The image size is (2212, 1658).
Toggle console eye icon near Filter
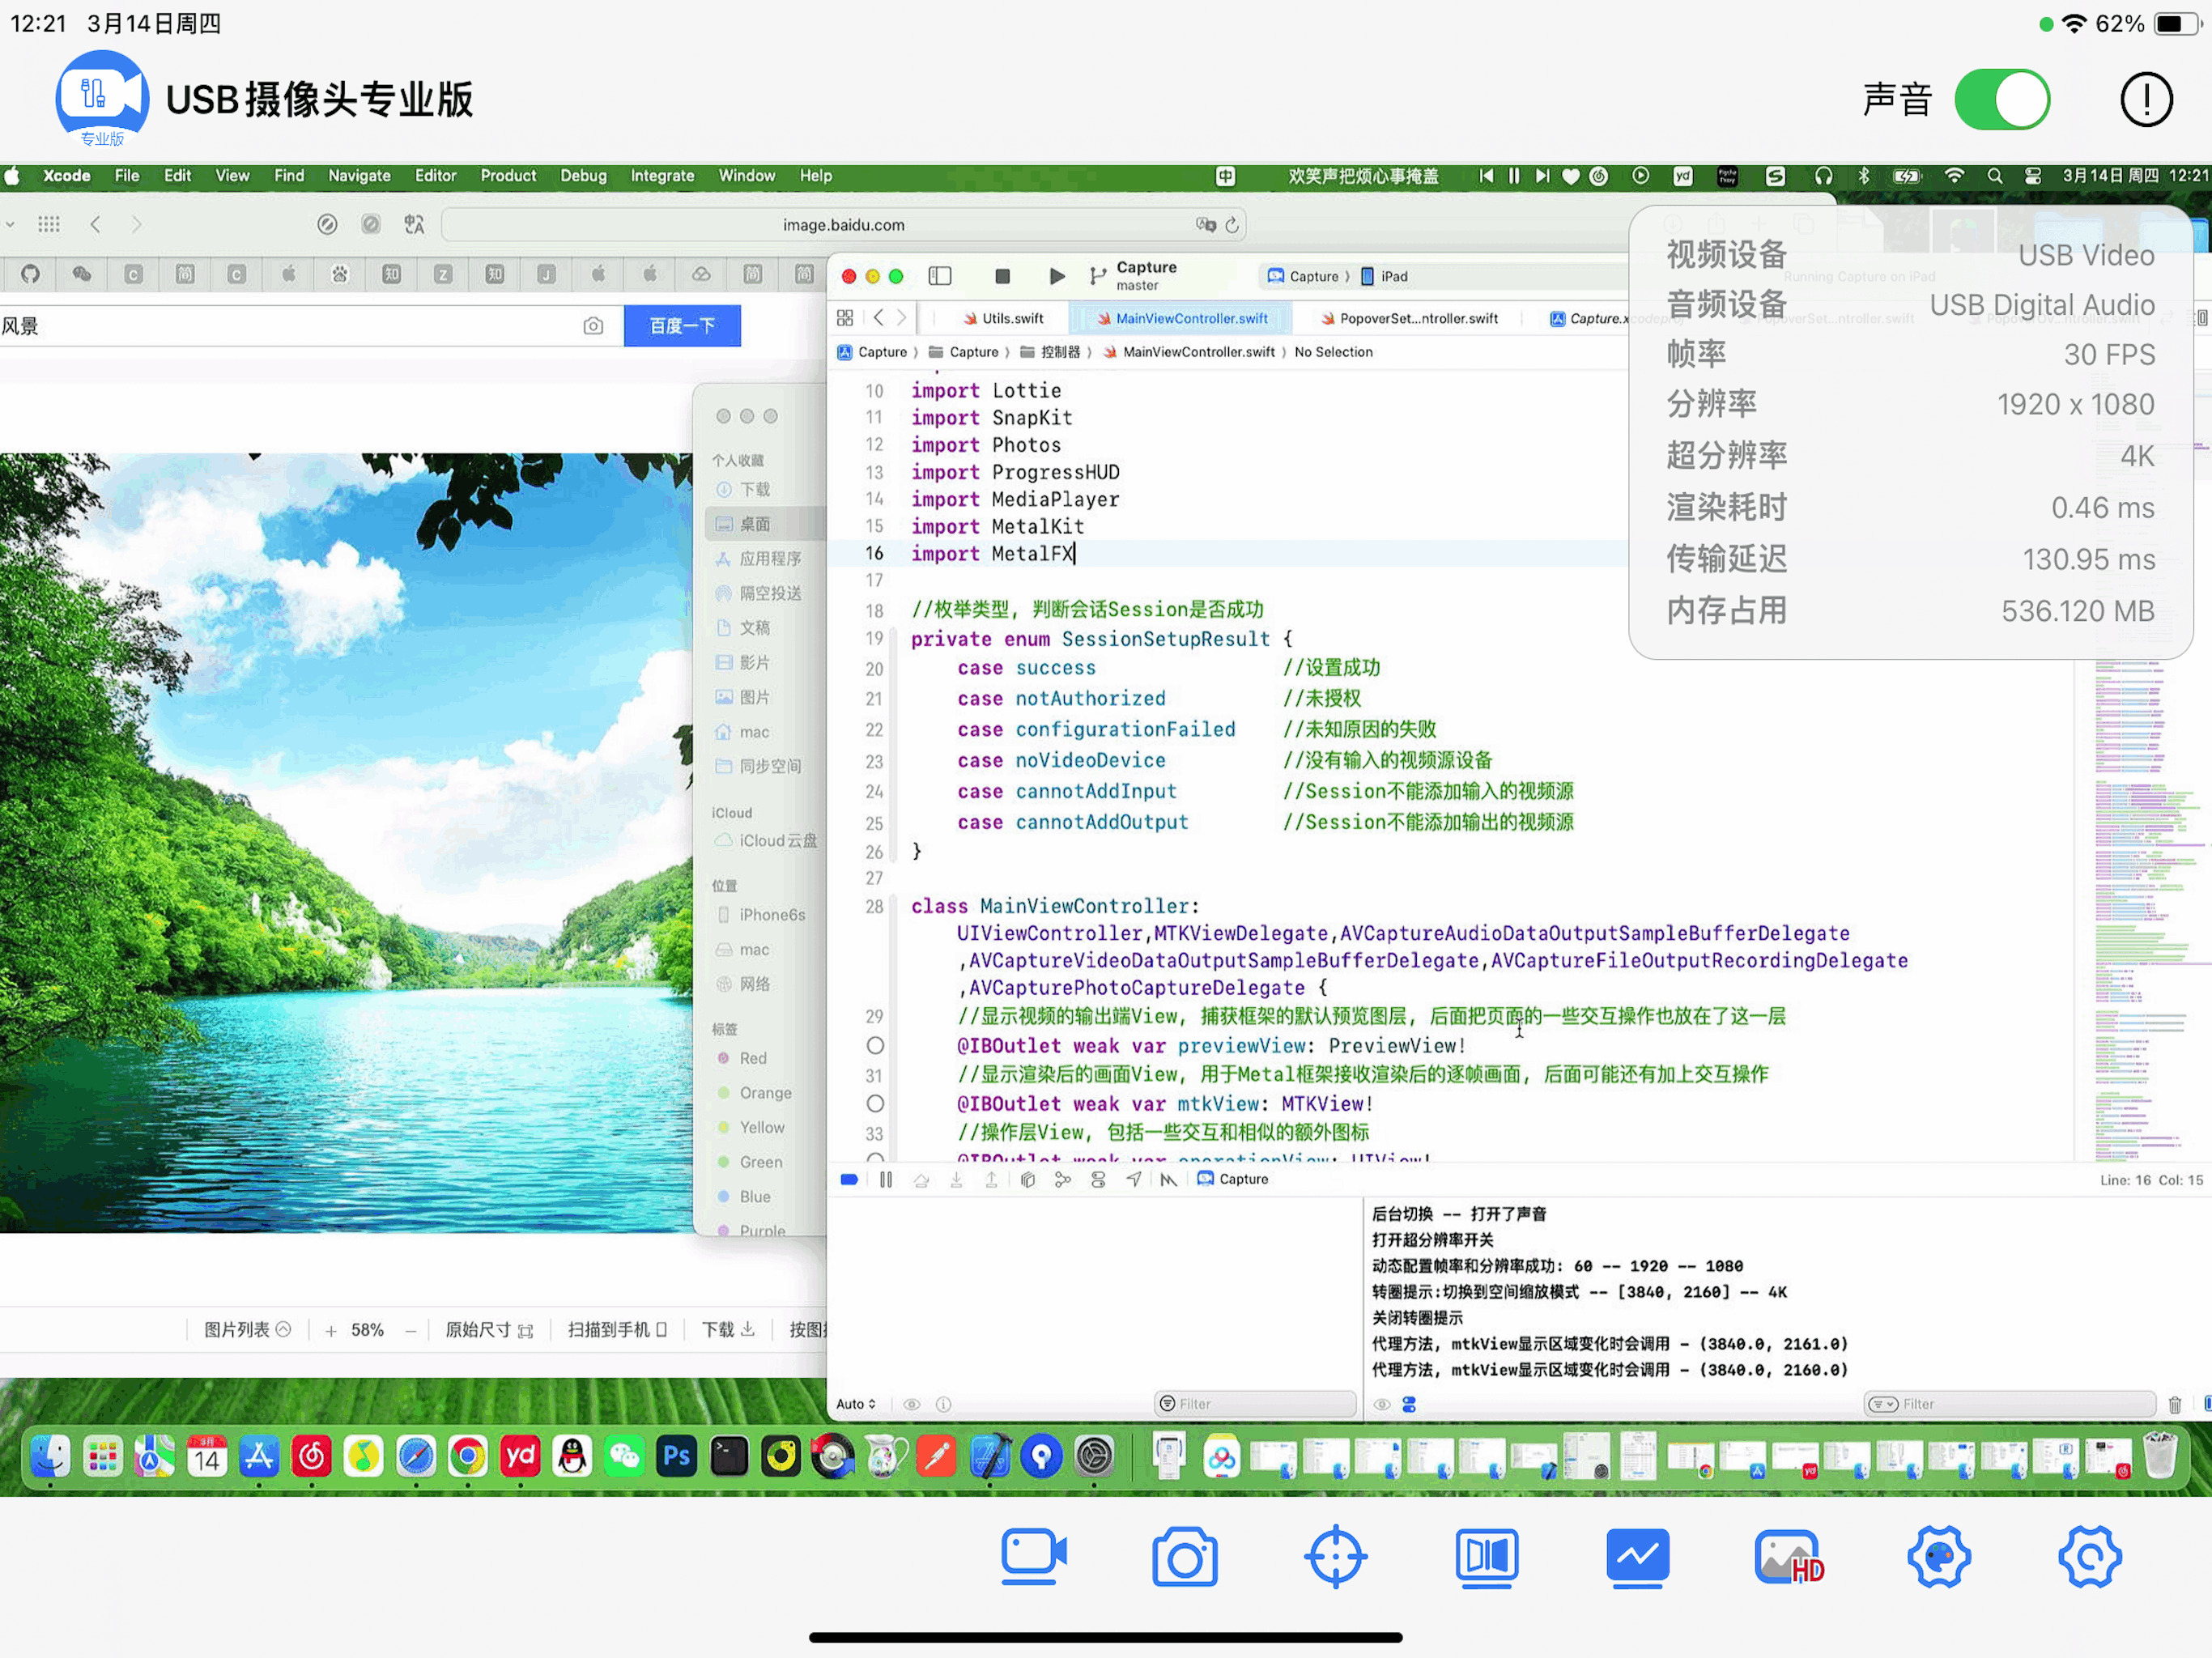(x=1381, y=1404)
